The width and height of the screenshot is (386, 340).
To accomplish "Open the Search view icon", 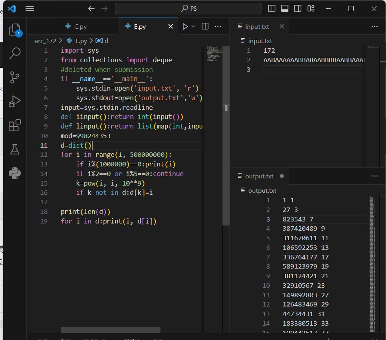I will (x=15, y=53).
